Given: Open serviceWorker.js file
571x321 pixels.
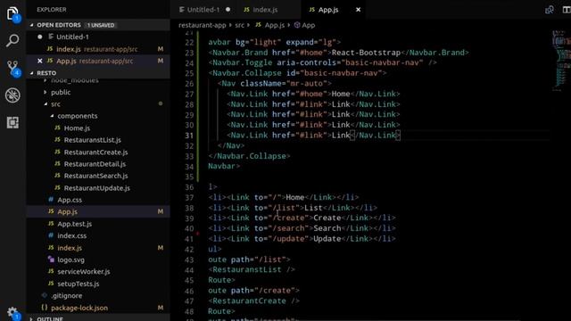Looking at the screenshot, I should 83,271.
